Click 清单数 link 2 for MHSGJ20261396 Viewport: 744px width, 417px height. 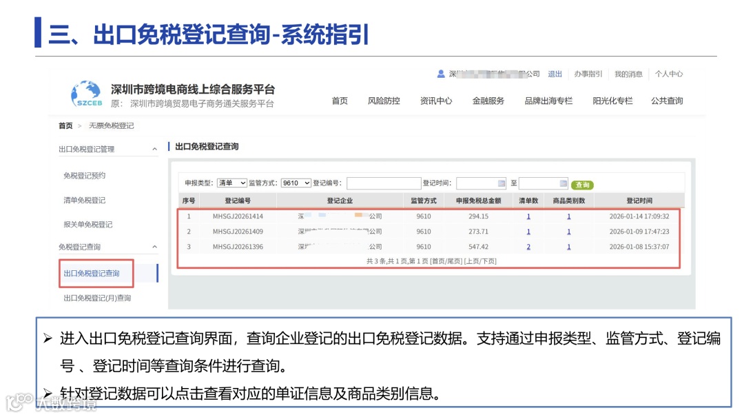[528, 247]
